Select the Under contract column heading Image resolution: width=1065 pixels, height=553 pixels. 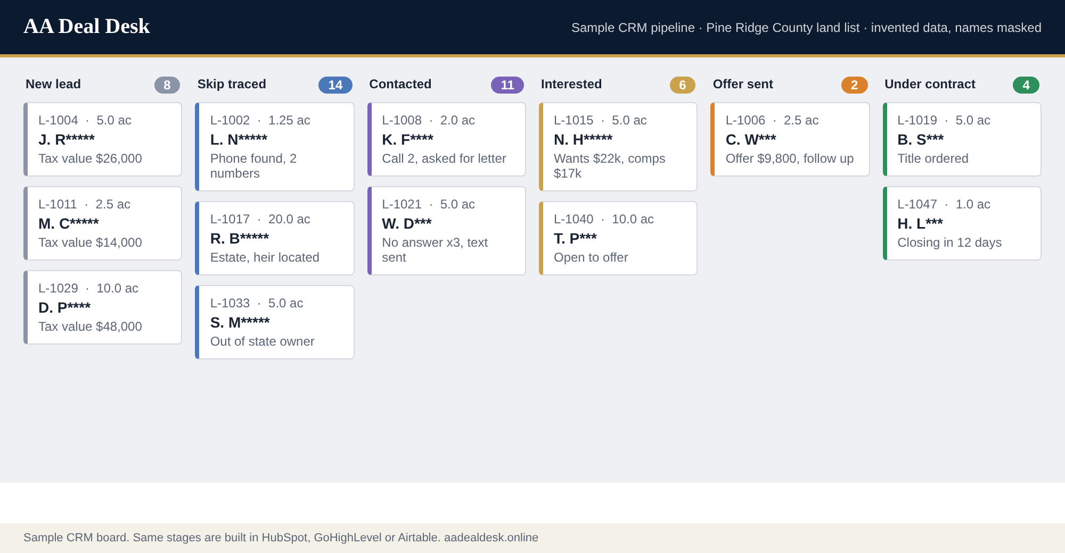click(930, 84)
